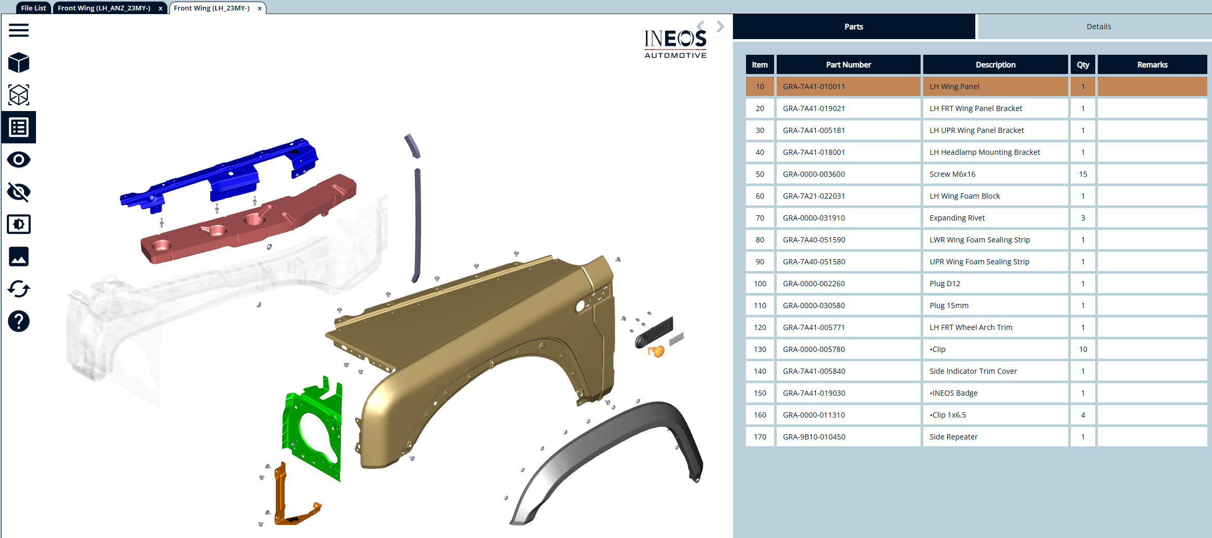Switch to the Details tab
1212x538 pixels.
[x=1098, y=27]
